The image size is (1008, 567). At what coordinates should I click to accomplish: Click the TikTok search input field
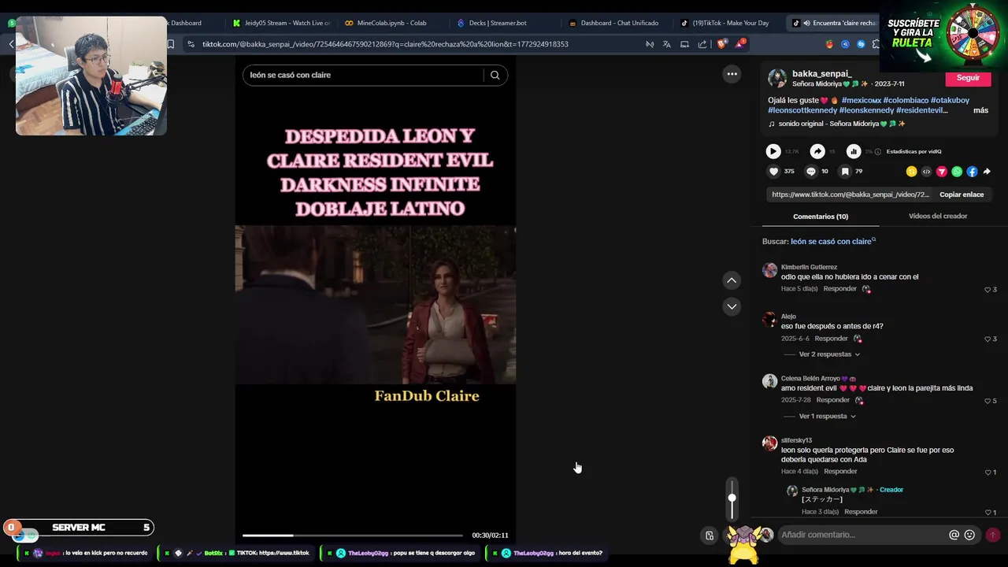363,75
